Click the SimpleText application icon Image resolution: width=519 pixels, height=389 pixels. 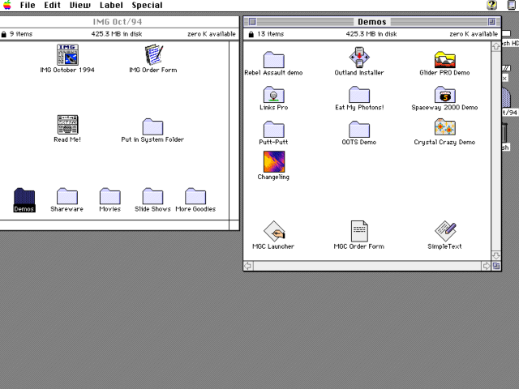point(445,231)
